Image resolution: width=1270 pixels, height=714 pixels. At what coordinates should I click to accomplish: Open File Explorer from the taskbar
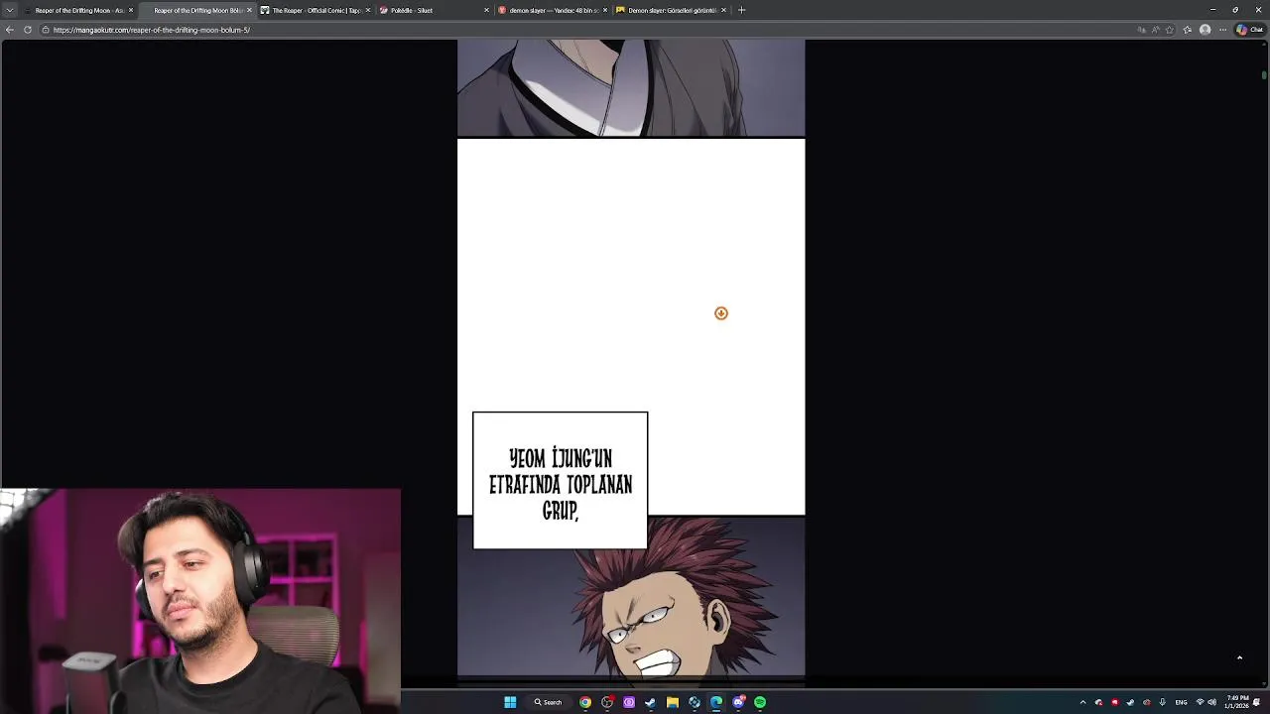tap(673, 702)
